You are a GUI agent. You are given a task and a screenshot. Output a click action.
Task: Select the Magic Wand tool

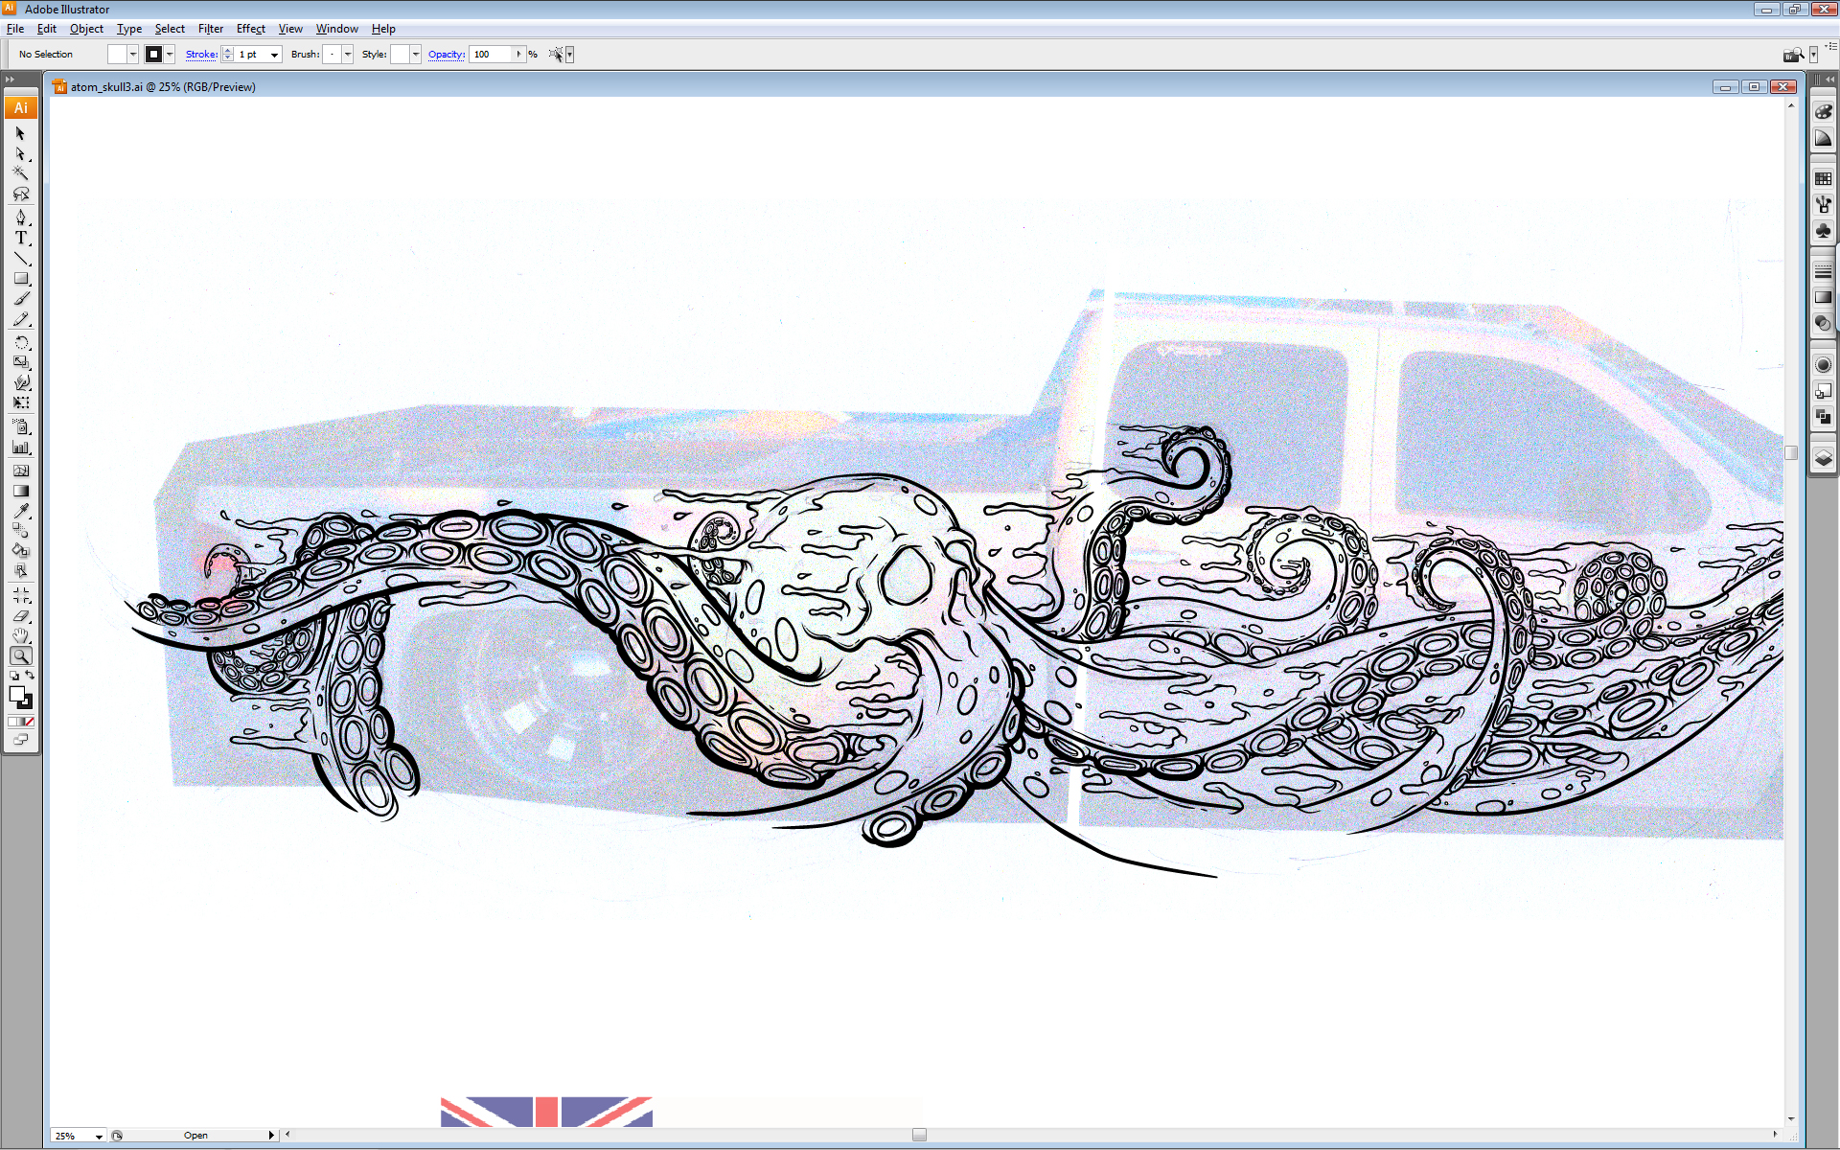click(20, 173)
